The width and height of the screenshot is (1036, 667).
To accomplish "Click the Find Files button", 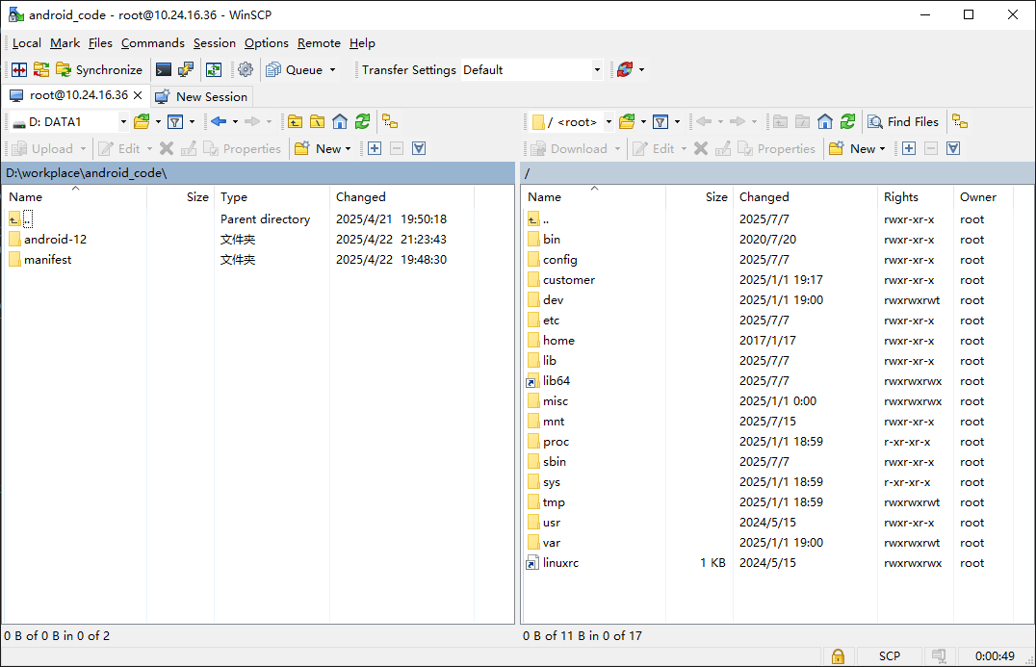I will [x=903, y=121].
